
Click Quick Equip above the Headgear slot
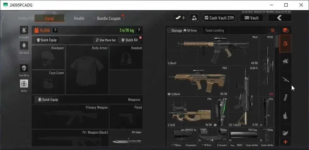click(x=47, y=40)
